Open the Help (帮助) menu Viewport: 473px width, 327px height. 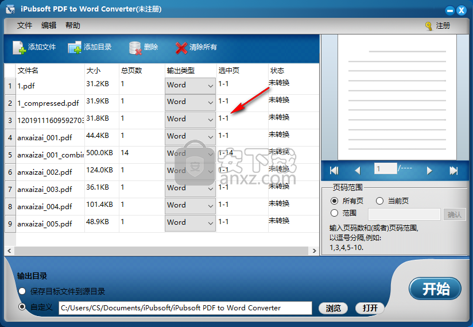73,26
